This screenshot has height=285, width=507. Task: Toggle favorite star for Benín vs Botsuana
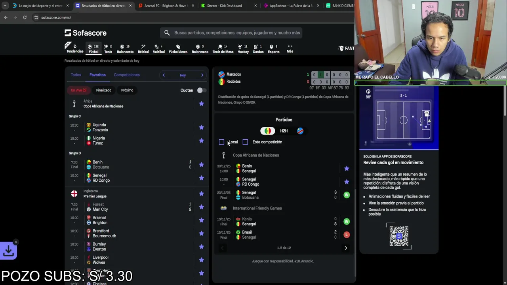coord(201,165)
